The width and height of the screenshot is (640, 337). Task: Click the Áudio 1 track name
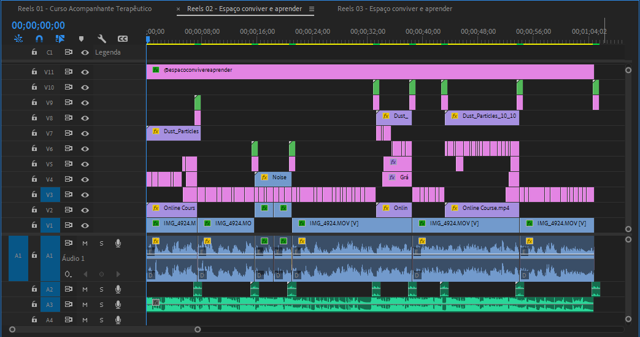point(74,258)
